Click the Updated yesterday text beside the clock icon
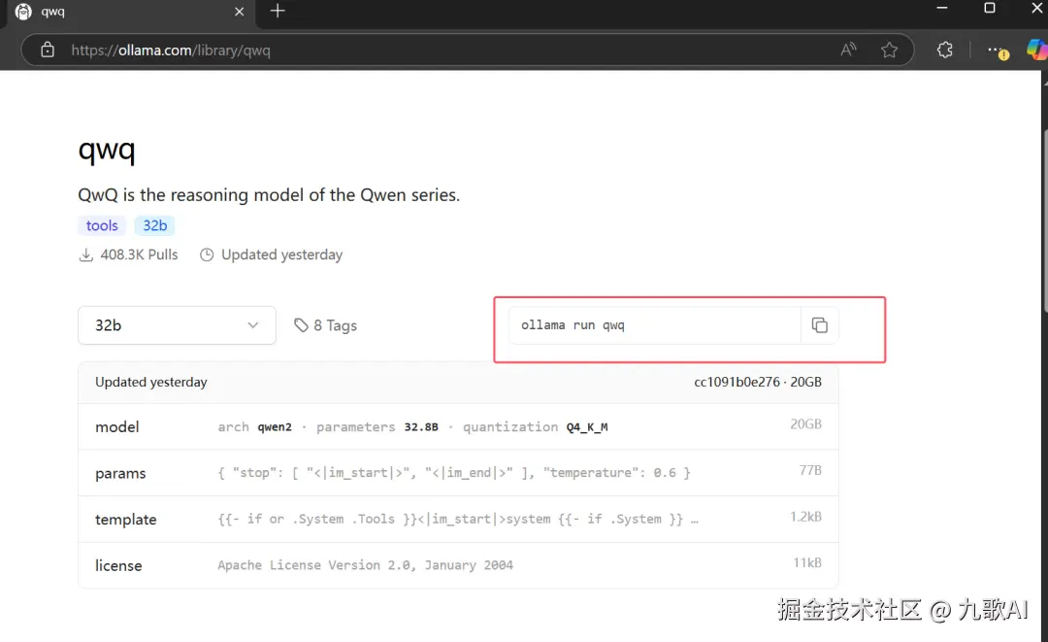Image resolution: width=1048 pixels, height=642 pixels. (282, 254)
